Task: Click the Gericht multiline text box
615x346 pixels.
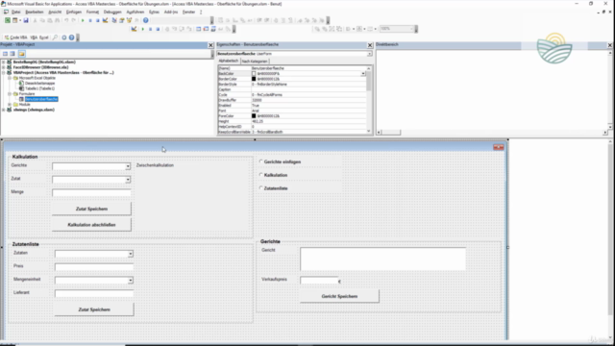Action: click(x=383, y=259)
